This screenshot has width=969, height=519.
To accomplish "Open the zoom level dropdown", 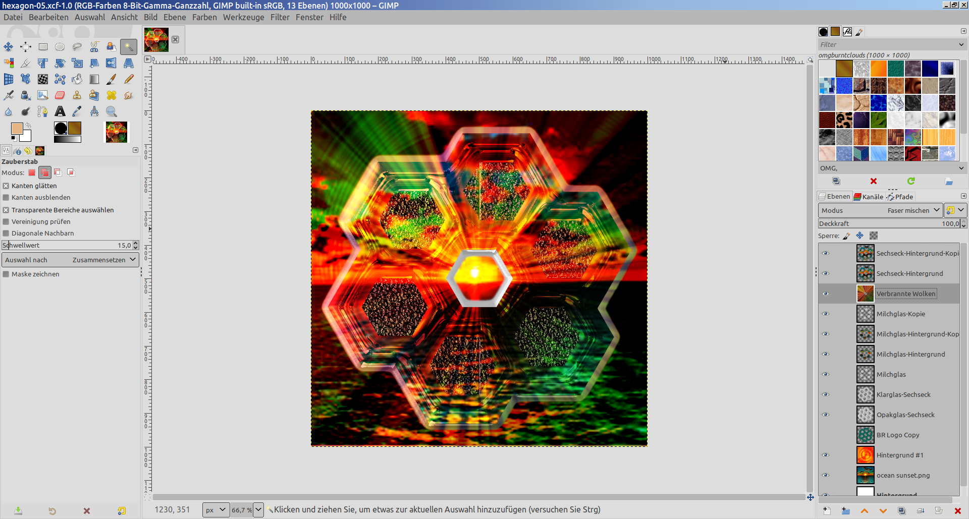I will (258, 510).
